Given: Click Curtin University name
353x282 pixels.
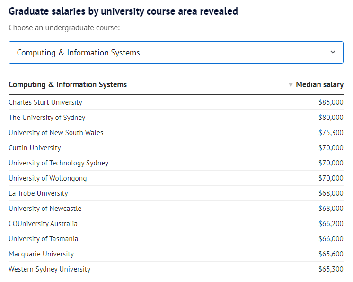Looking at the screenshot, I should 35,148.
